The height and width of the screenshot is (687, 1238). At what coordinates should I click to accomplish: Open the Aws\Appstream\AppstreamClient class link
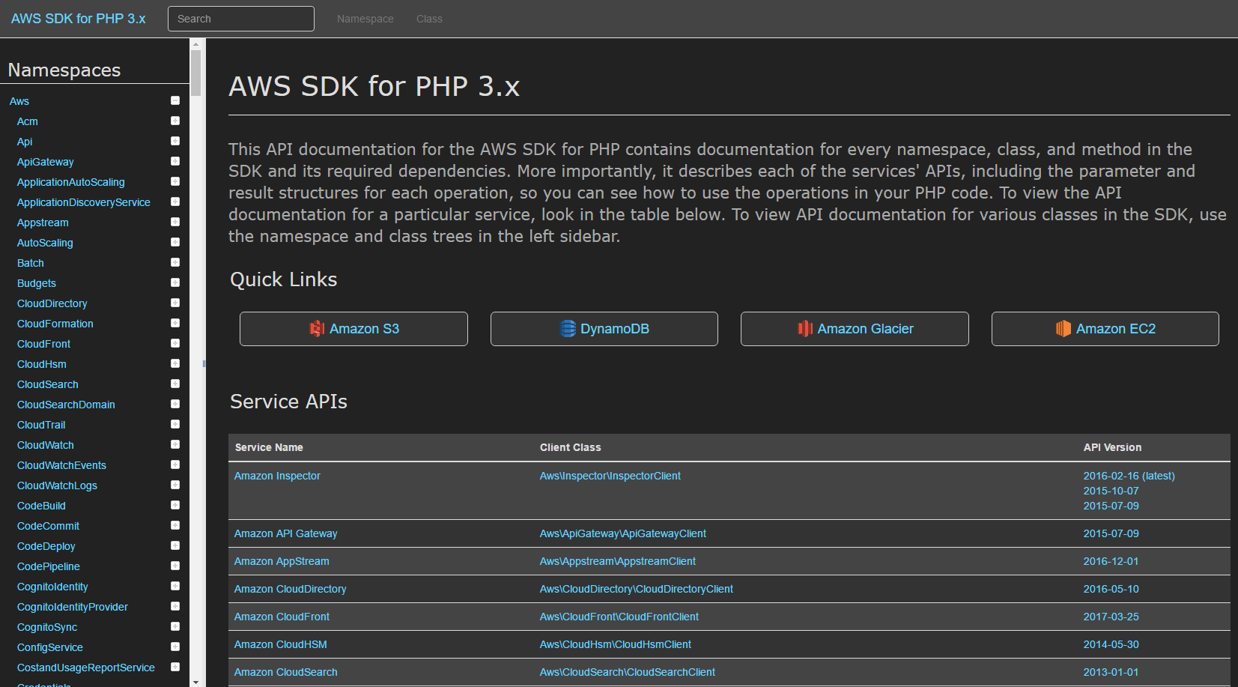(618, 561)
